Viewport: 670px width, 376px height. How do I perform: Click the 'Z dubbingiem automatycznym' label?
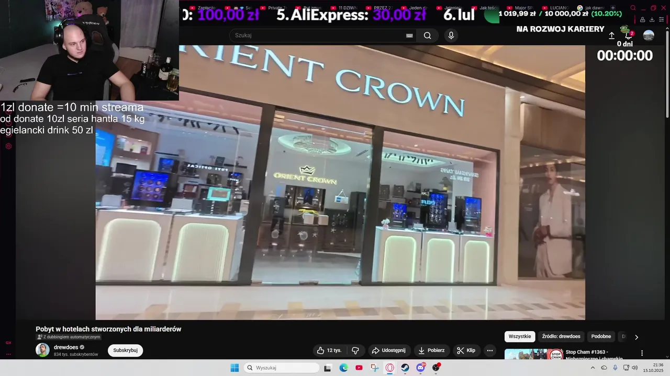click(68, 337)
